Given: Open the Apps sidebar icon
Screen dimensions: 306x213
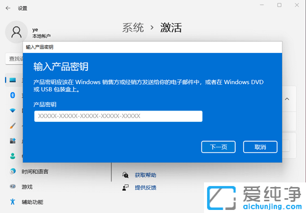Looking at the screenshot, I should point(13,141).
